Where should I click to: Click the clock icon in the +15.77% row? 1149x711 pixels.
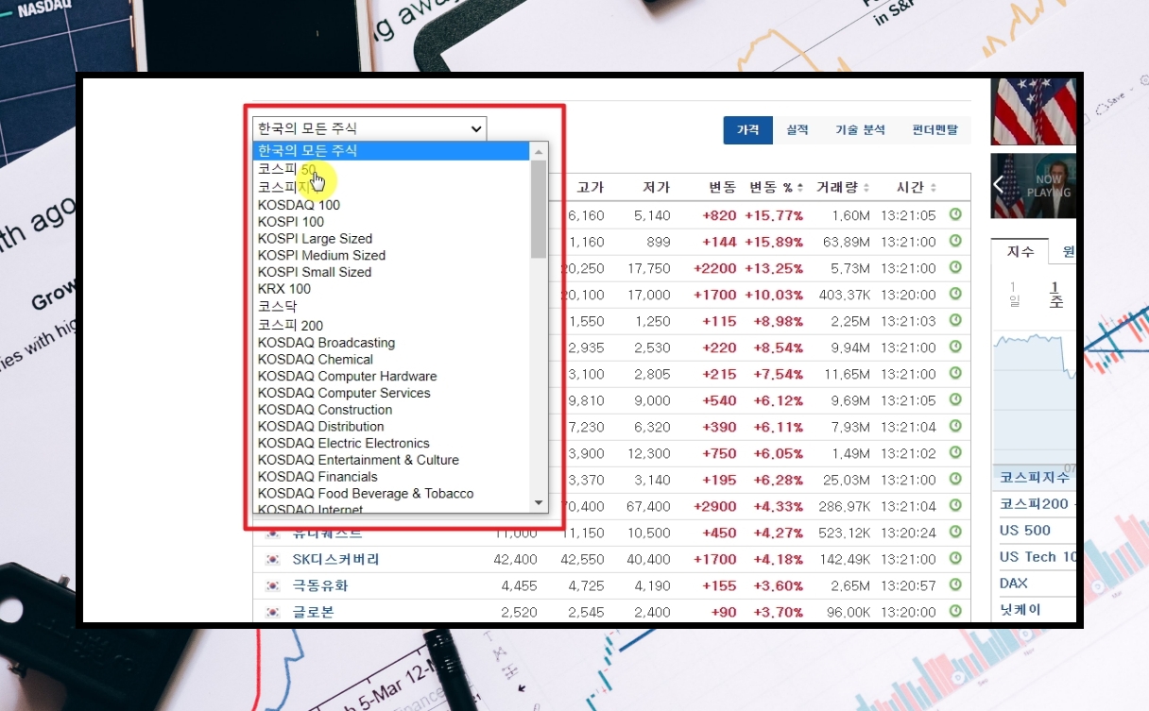(x=955, y=215)
